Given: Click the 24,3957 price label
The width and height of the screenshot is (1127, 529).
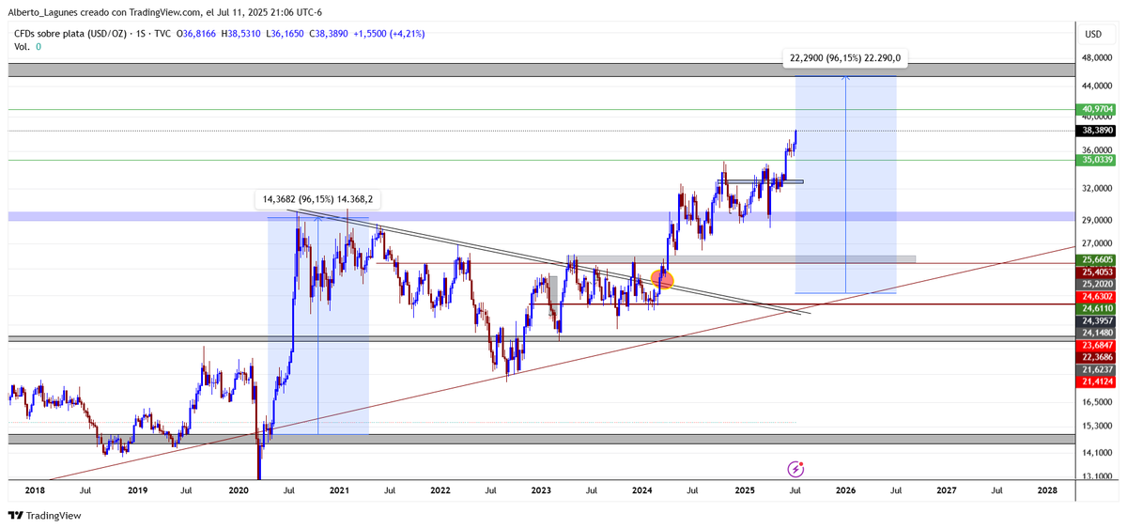Looking at the screenshot, I should 1098,320.
